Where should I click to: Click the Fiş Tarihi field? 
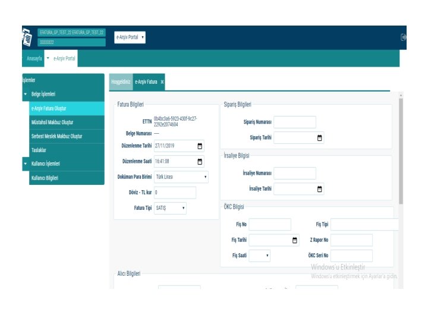[274, 240]
